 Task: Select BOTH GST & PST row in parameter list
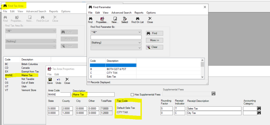[113, 69]
